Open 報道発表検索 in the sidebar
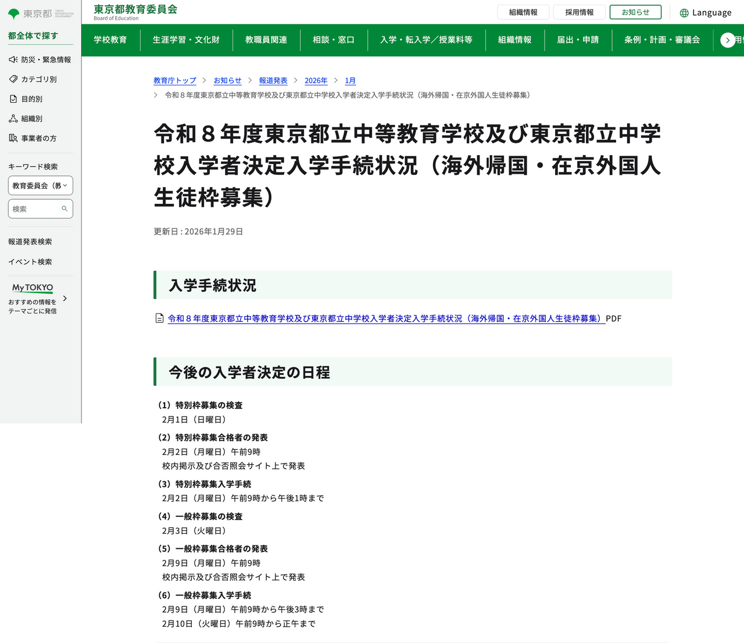This screenshot has width=744, height=643. pos(30,242)
